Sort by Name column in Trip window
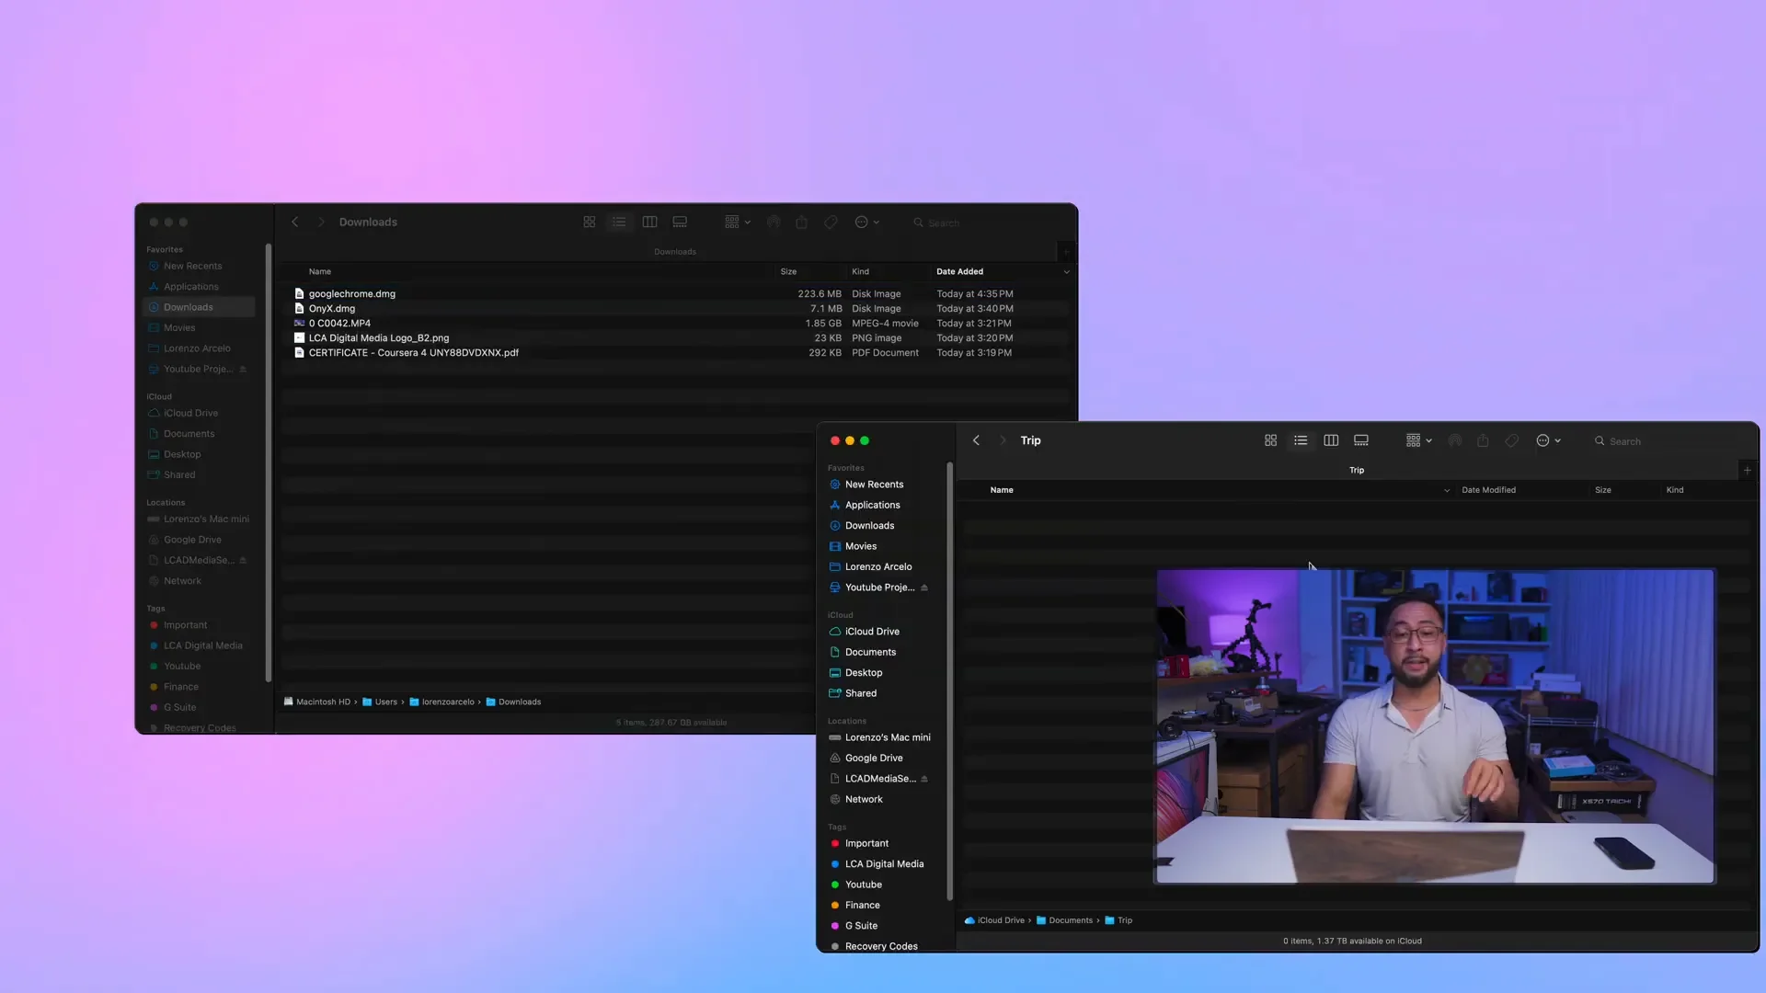The image size is (1766, 993). pyautogui.click(x=1002, y=490)
